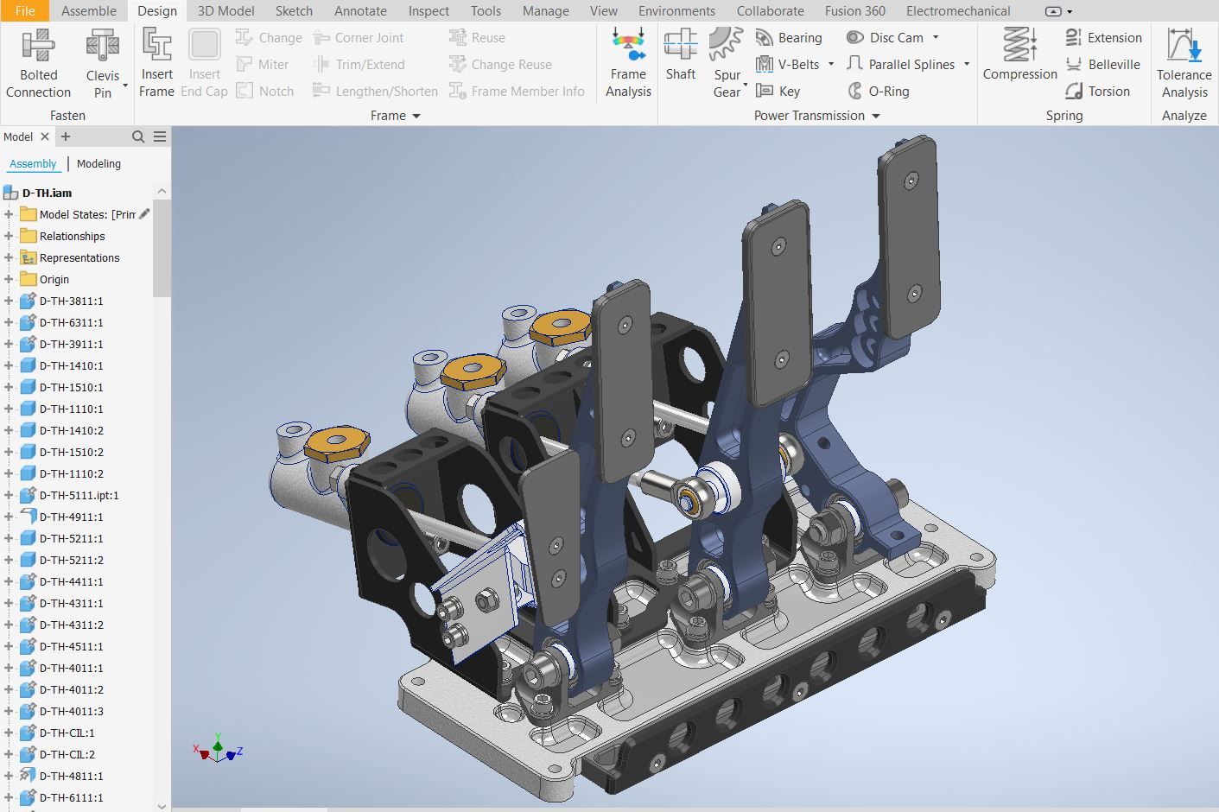Open the Inspect ribbon tab
Viewport: 1219px width, 812px height.
coord(429,11)
